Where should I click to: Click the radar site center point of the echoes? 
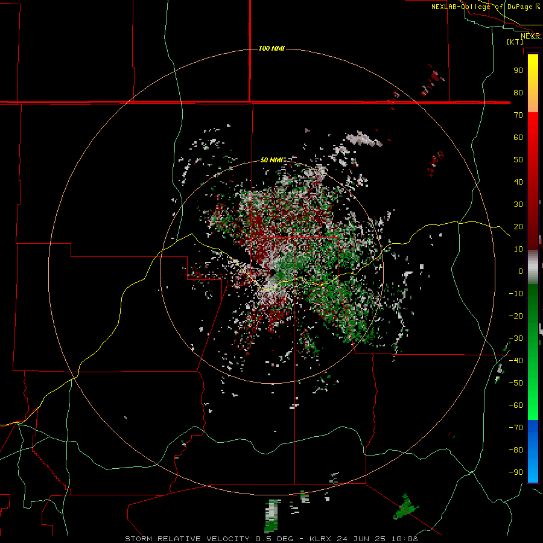tap(273, 272)
